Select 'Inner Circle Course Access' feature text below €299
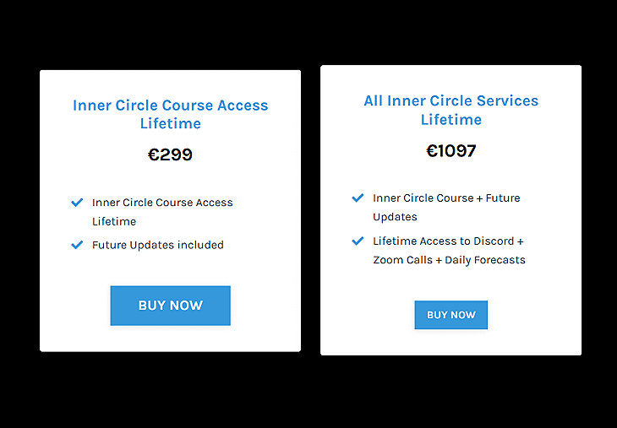This screenshot has height=428, width=617. click(x=162, y=203)
